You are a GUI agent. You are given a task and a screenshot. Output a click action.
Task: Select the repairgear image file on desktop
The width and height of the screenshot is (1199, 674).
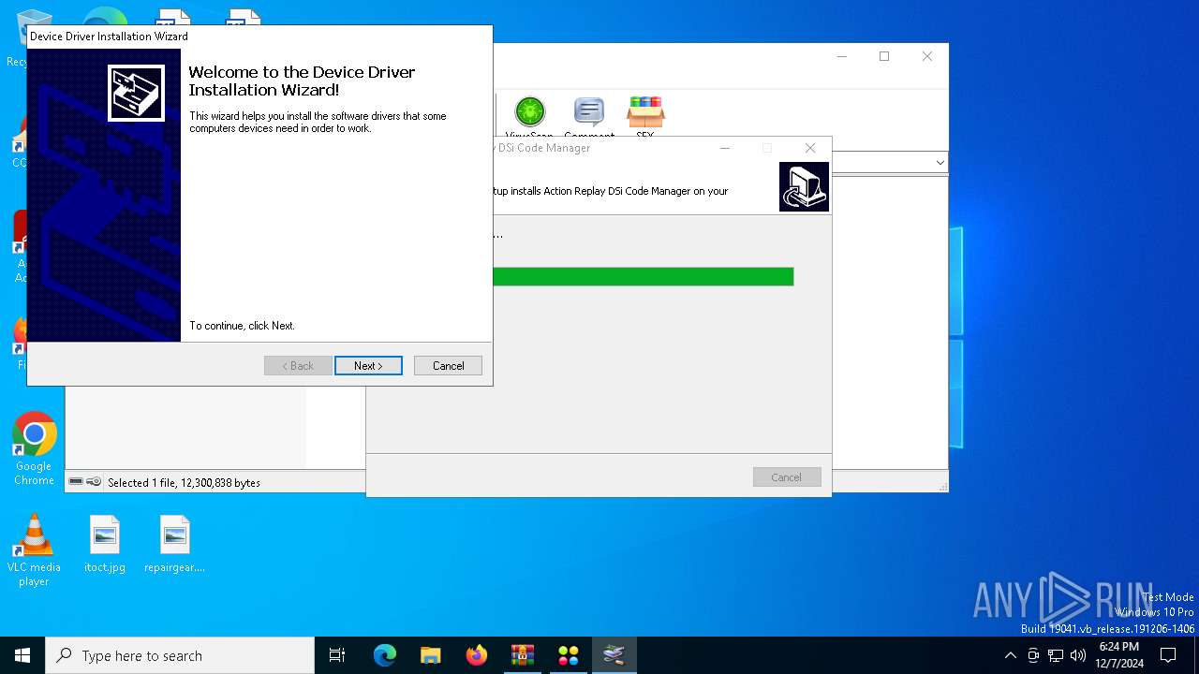pyautogui.click(x=174, y=545)
